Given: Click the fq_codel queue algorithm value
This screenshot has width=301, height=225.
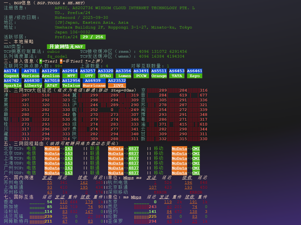Looking at the screenshot, I should pyautogui.click(x=57, y=56).
